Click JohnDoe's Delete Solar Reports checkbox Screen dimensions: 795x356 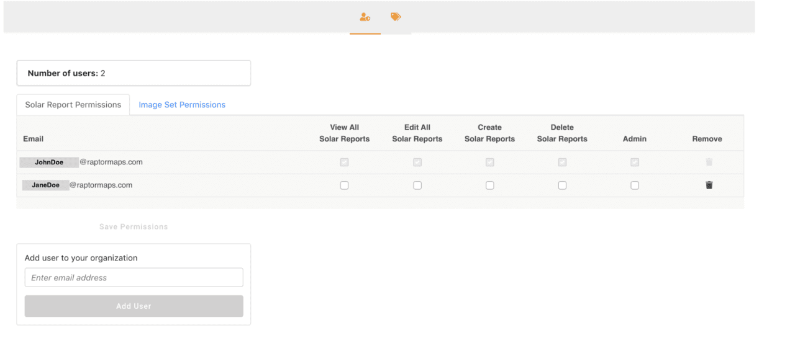[562, 162]
